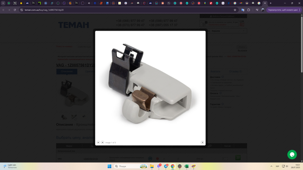
Task: Go forward in browser history
Action: [x=9, y=10]
